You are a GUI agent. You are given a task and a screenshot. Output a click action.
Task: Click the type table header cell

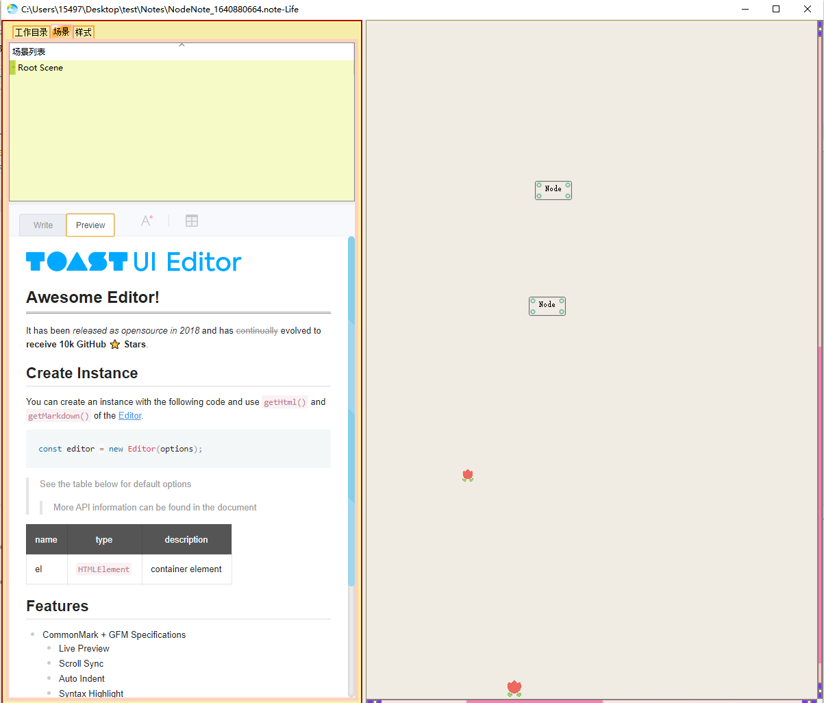(104, 539)
